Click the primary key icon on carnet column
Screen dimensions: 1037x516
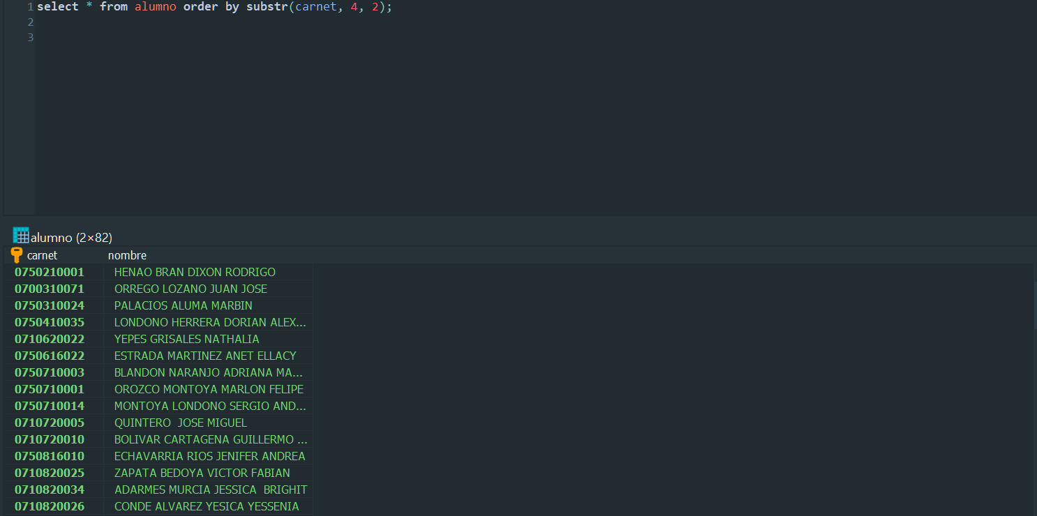(x=17, y=255)
